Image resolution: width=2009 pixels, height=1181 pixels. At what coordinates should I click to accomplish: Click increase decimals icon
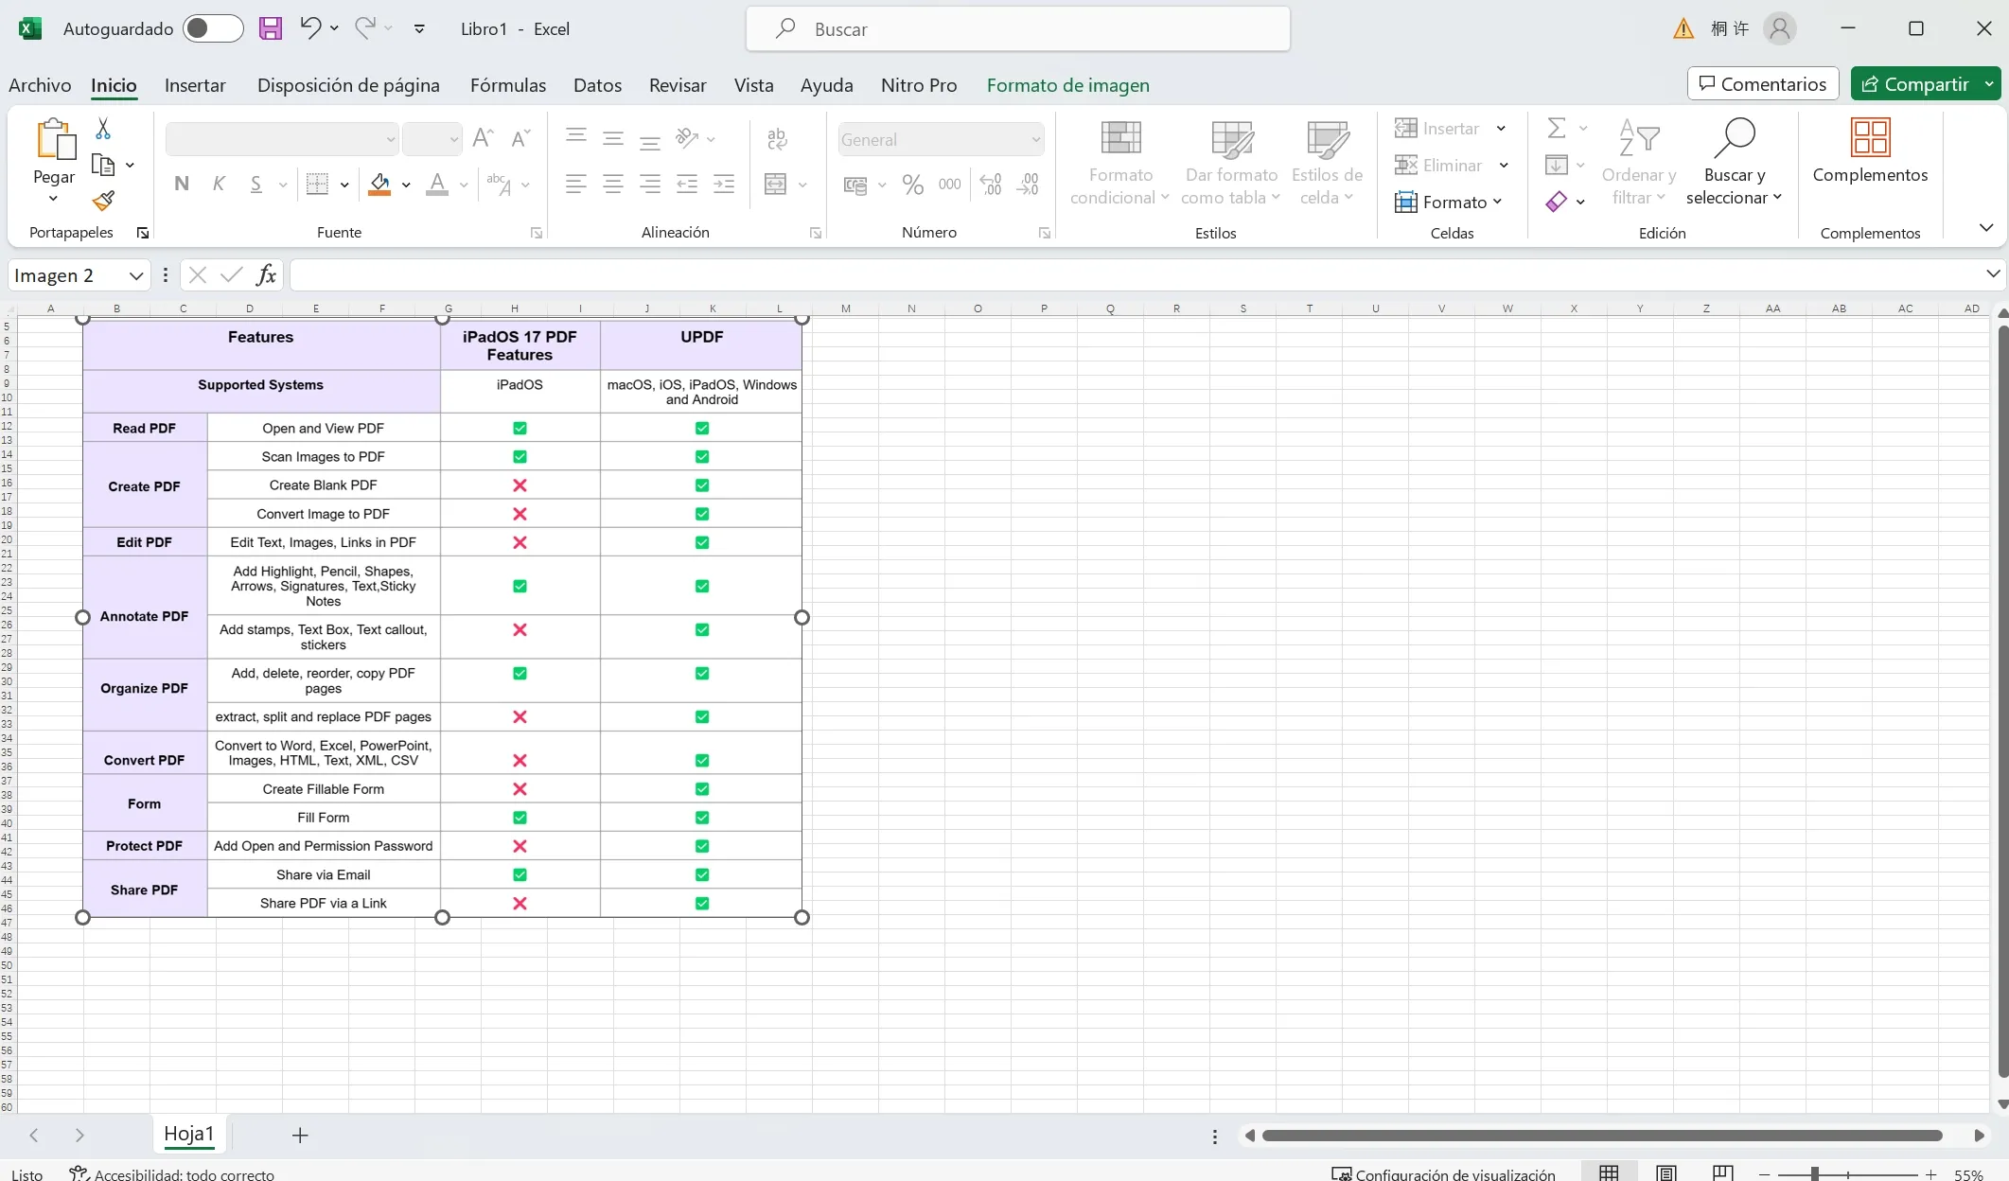point(991,184)
